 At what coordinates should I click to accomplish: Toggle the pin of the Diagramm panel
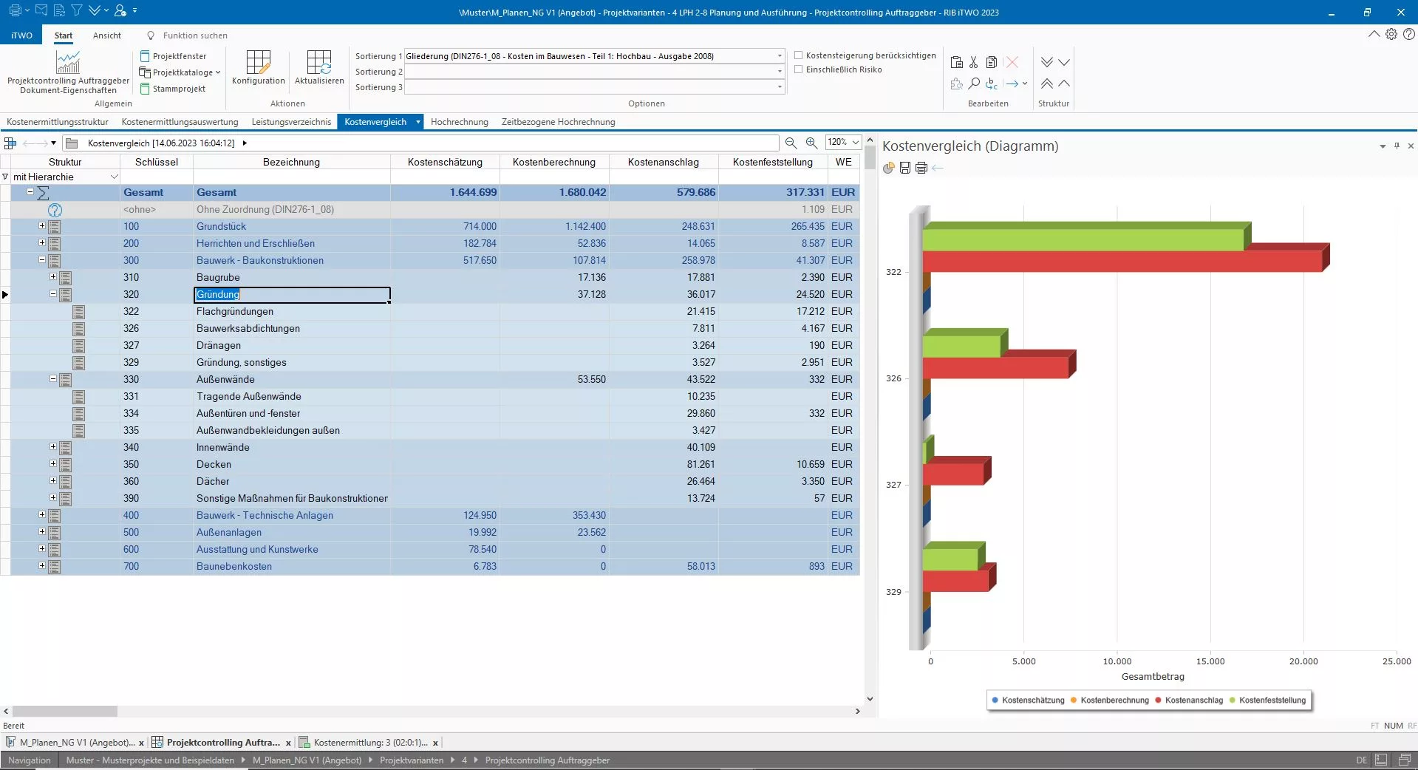click(x=1397, y=146)
